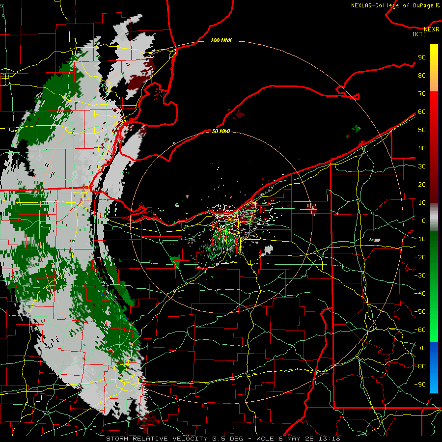This screenshot has width=442, height=442.
Task: Click the 10 value on the velocity scale
Action: click(x=422, y=203)
